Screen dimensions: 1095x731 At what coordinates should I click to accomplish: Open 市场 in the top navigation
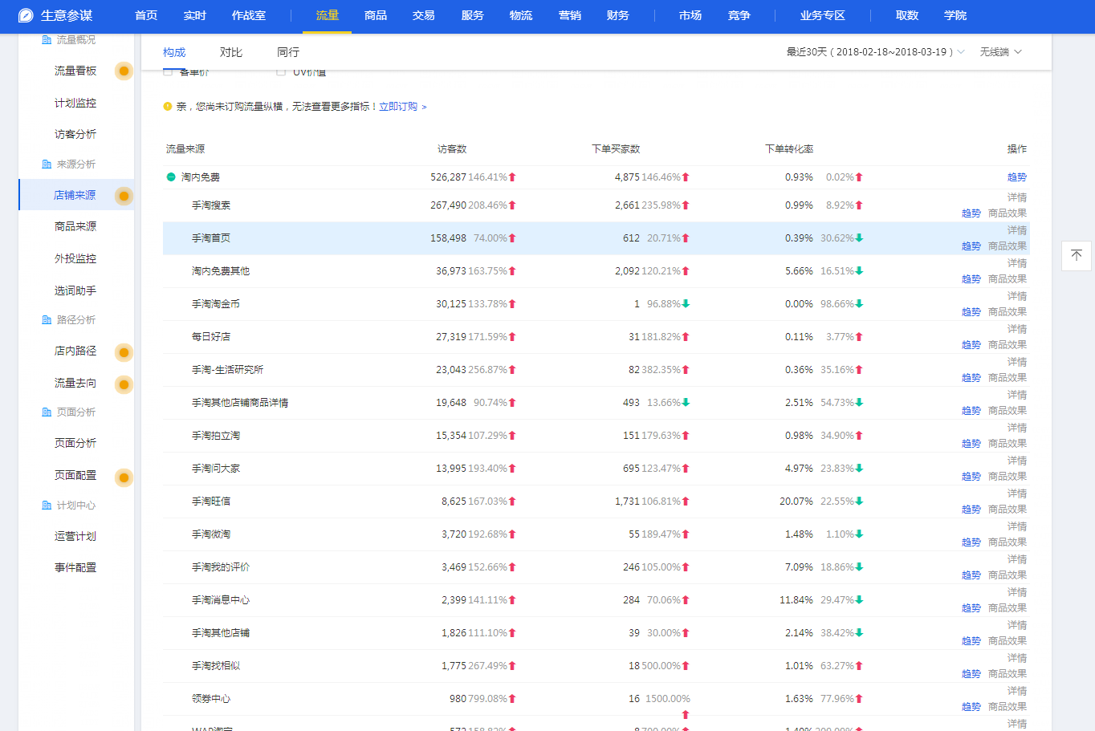(690, 15)
